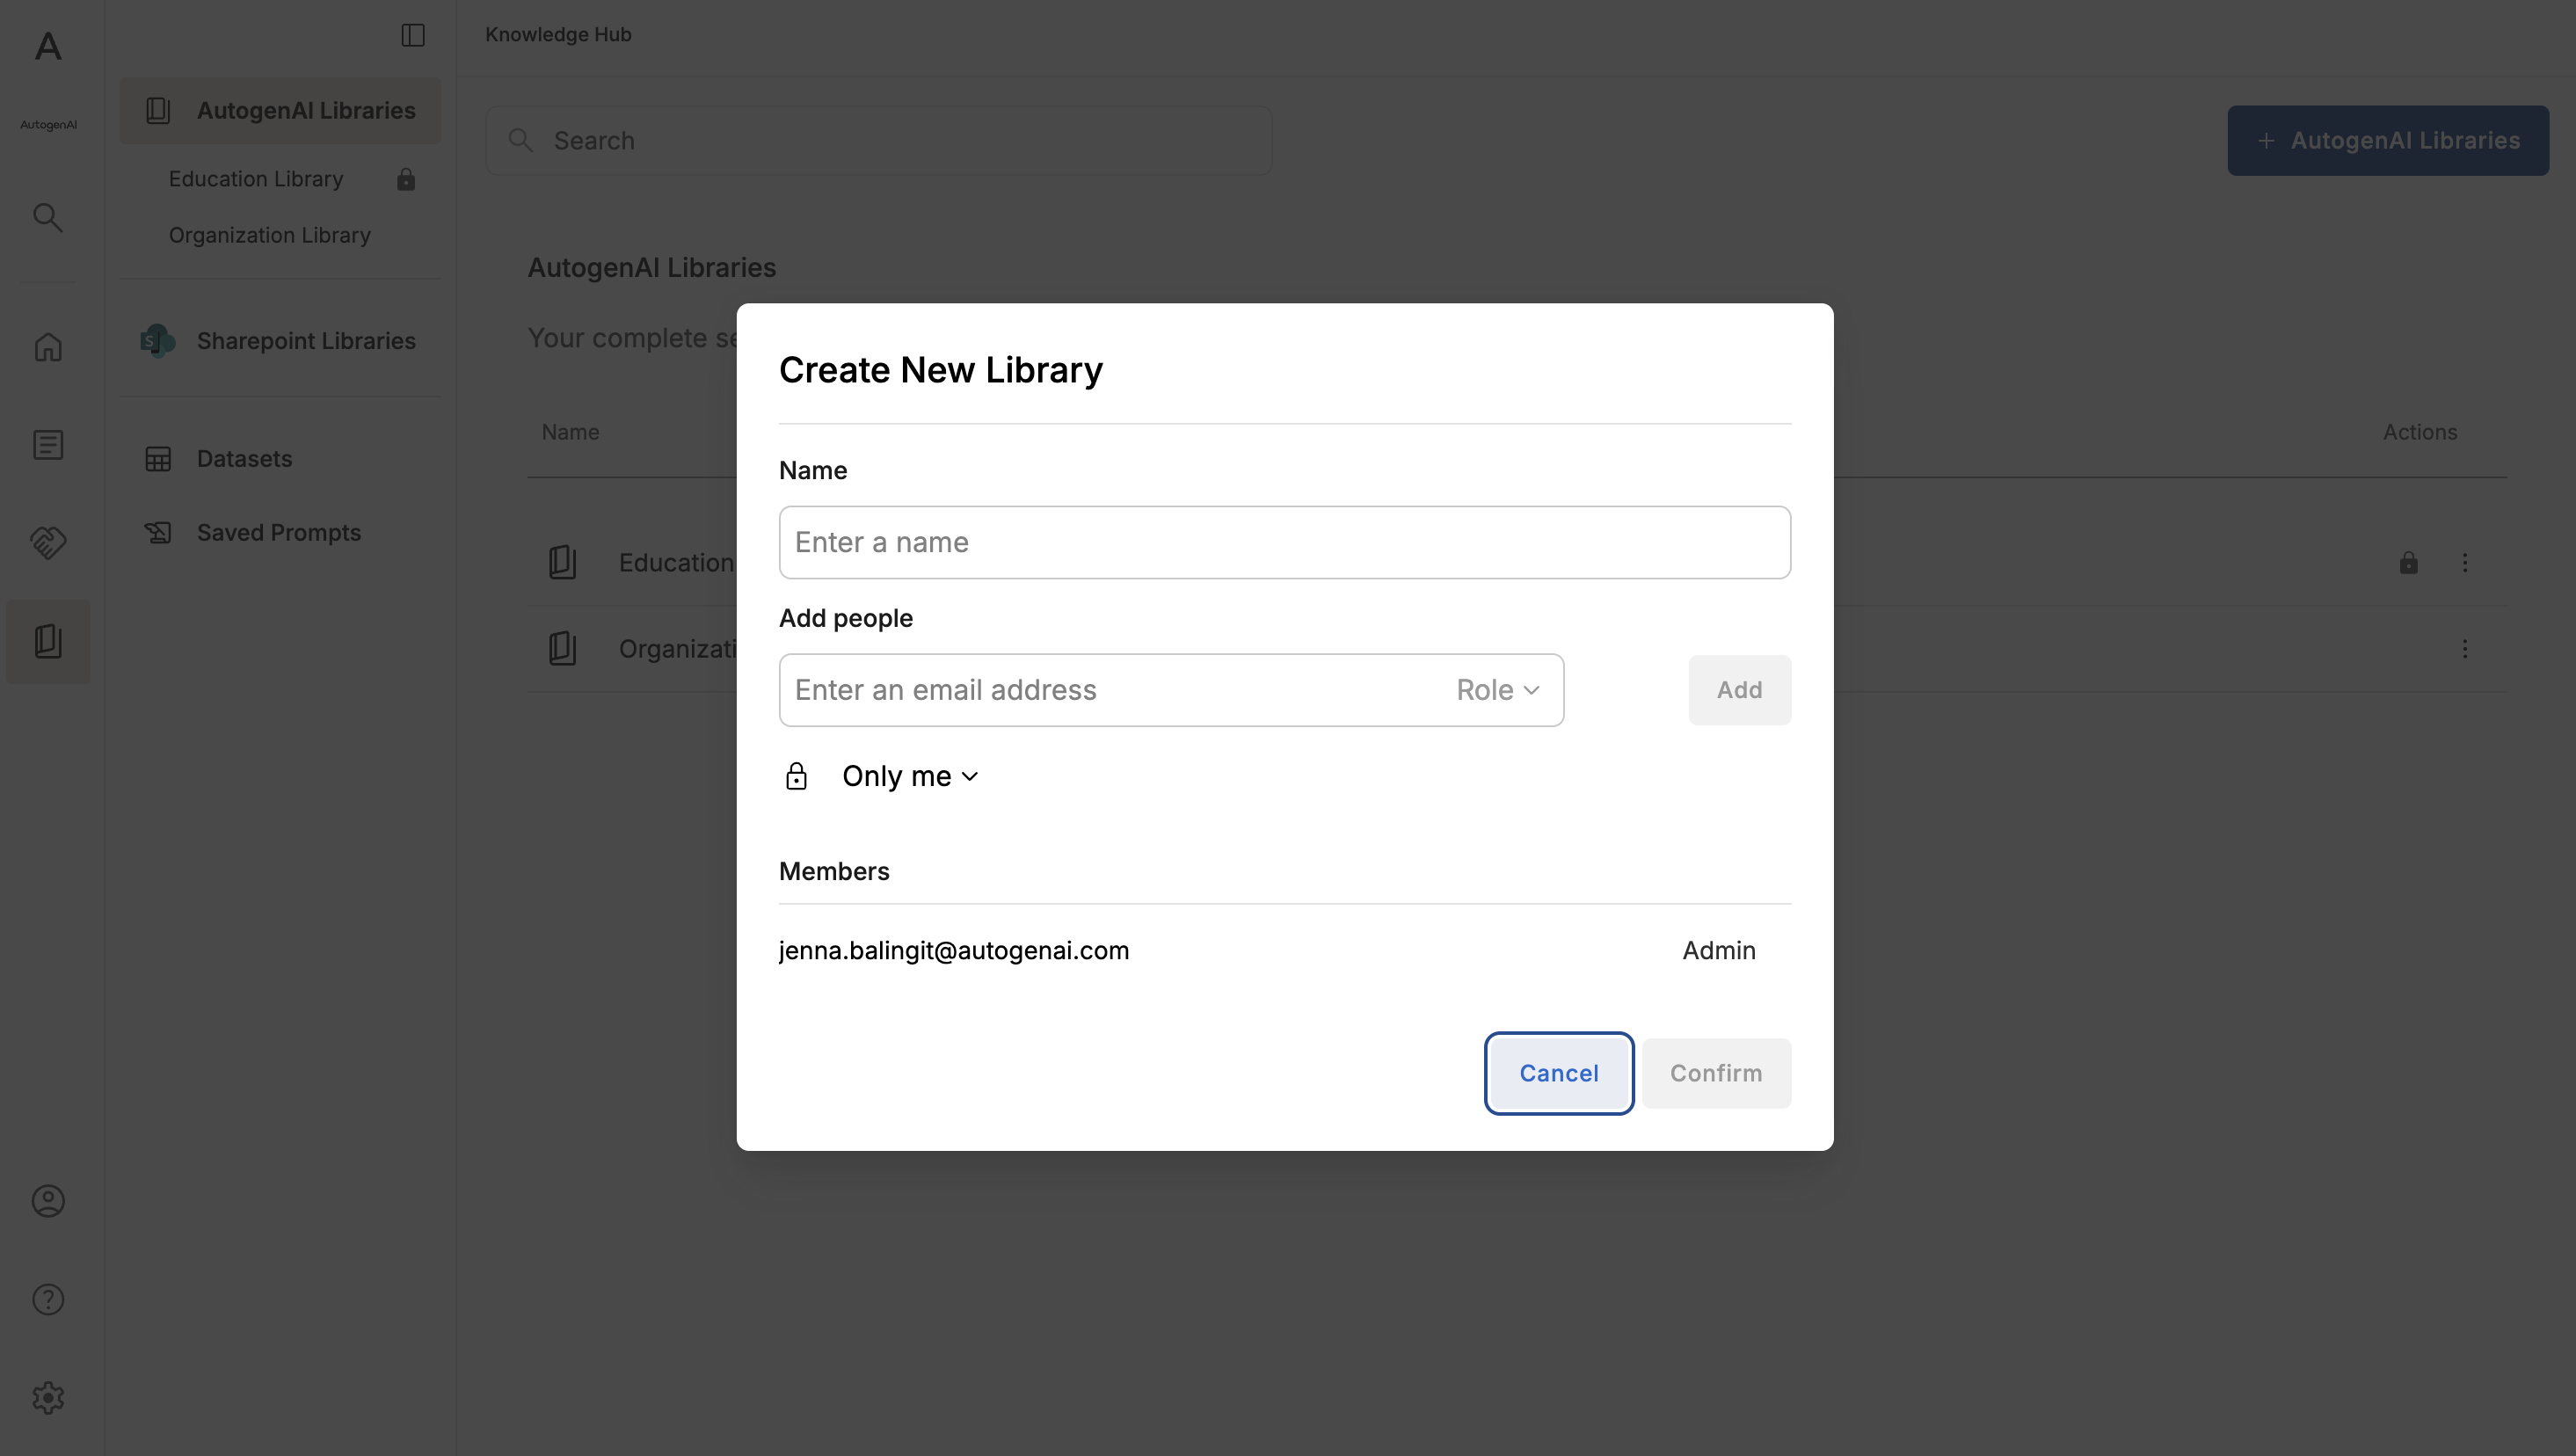2576x1456 pixels.
Task: Go to Home icon in left rail
Action: [48, 347]
